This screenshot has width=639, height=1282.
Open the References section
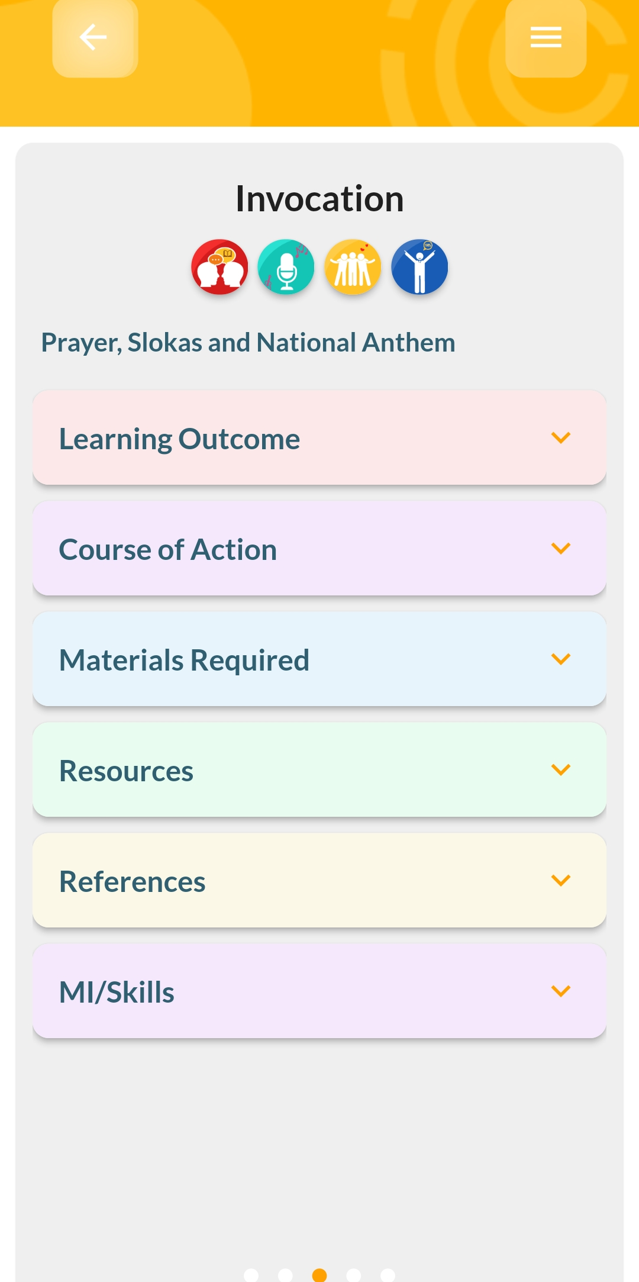[x=319, y=881]
